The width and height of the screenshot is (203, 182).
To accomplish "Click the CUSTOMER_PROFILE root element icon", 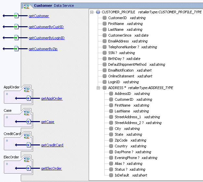I will [x=98, y=12].
